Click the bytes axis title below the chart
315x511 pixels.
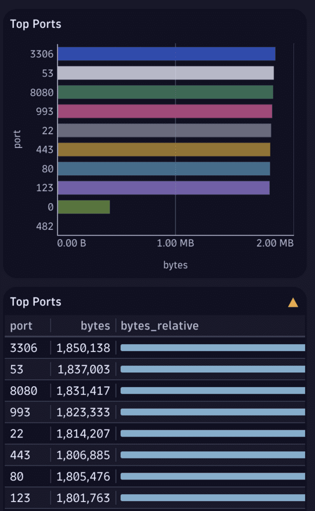point(175,265)
